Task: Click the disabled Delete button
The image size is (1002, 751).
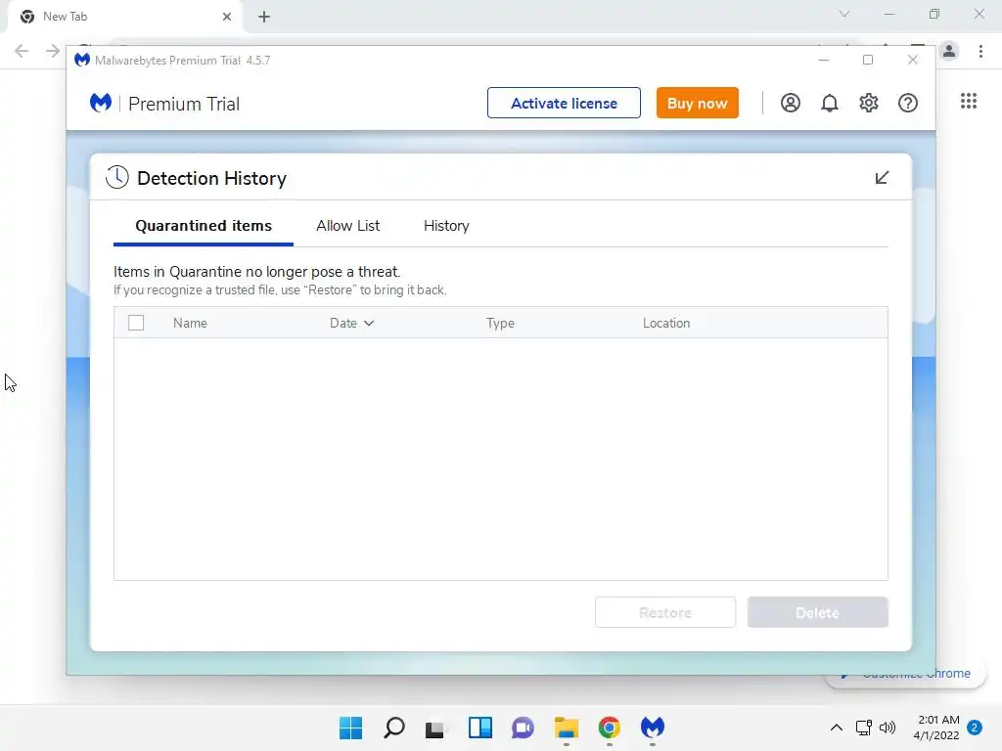Action: (x=817, y=612)
